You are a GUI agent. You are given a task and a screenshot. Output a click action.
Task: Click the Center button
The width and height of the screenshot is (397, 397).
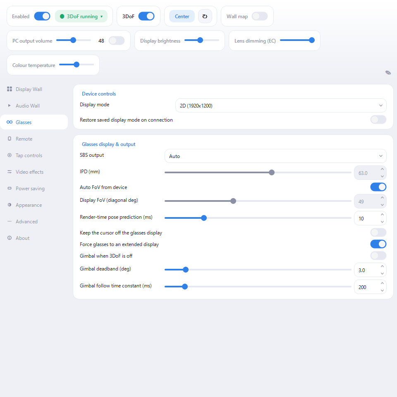182,17
